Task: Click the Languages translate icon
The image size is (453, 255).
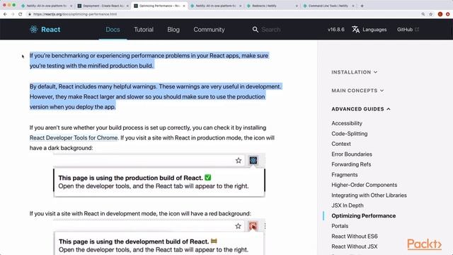Action: tap(355, 29)
